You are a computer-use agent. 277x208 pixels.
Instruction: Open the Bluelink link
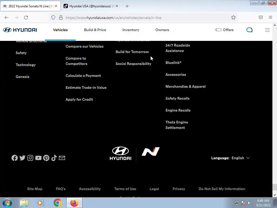coord(173,63)
